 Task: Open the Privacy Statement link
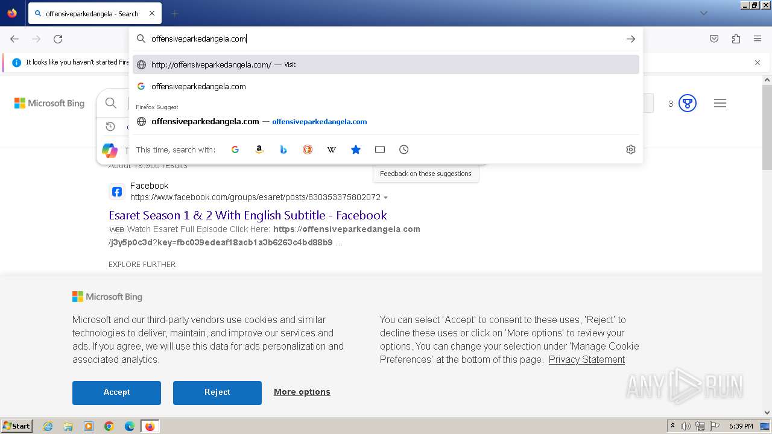(587, 359)
